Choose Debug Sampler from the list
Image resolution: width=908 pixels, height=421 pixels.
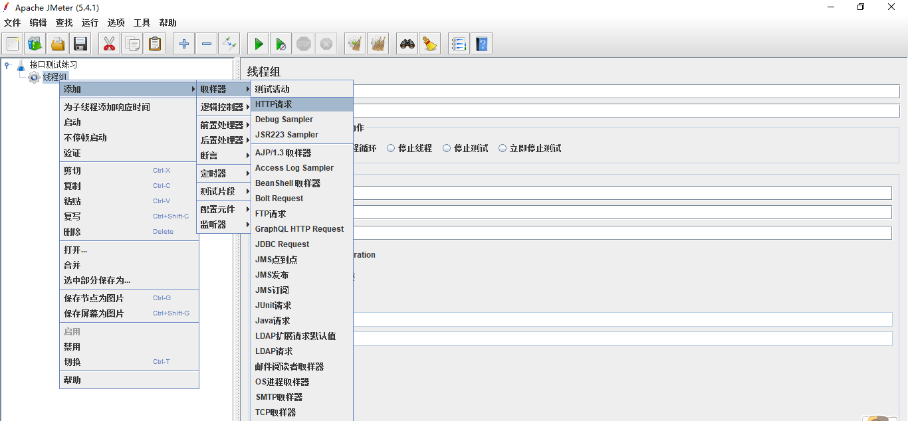click(302, 120)
